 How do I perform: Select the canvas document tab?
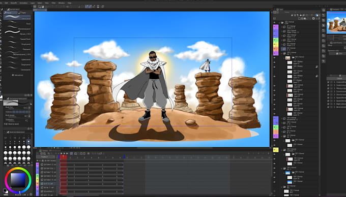point(40,10)
